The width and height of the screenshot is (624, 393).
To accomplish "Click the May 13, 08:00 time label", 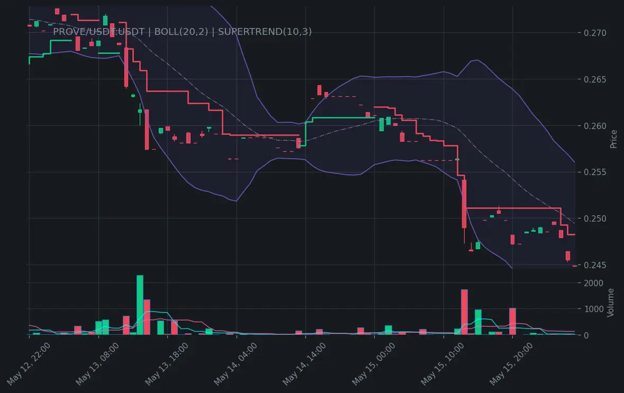I will (97, 364).
